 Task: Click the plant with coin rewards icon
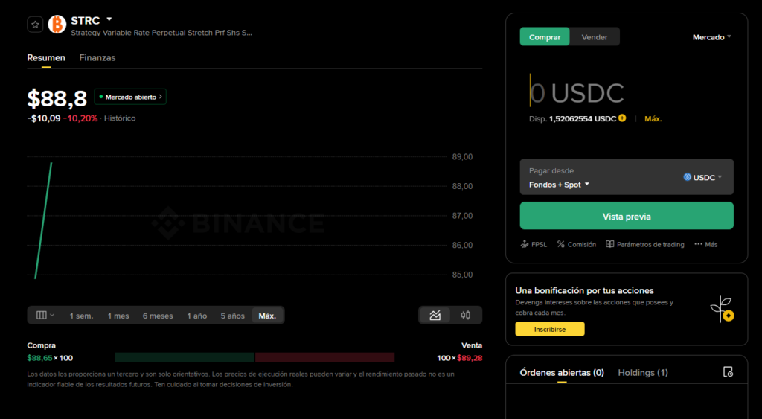pyautogui.click(x=722, y=310)
